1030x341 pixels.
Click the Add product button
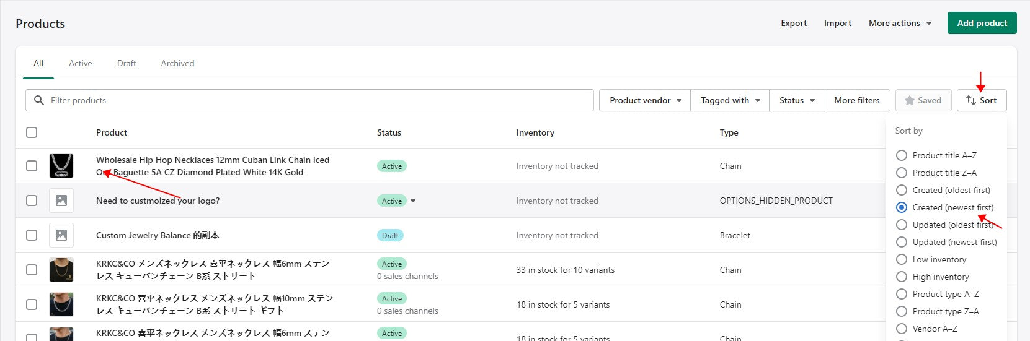pos(982,23)
